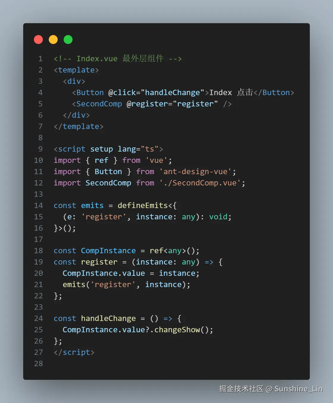Click the SecondComp tag on line 5

[99, 104]
